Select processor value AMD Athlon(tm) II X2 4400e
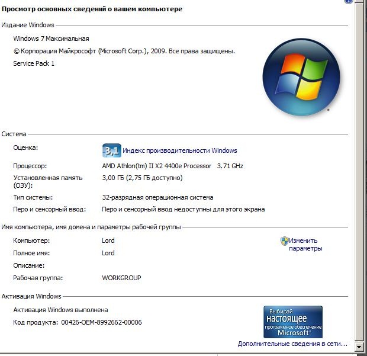This screenshot has height=356, width=367. point(157,166)
